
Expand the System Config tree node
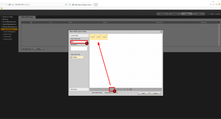click(x=1, y=17)
